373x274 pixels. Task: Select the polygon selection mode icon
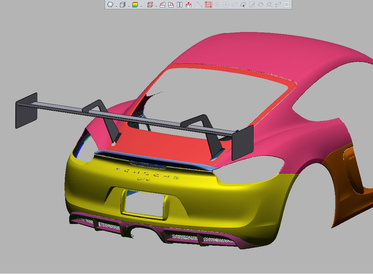[226, 5]
